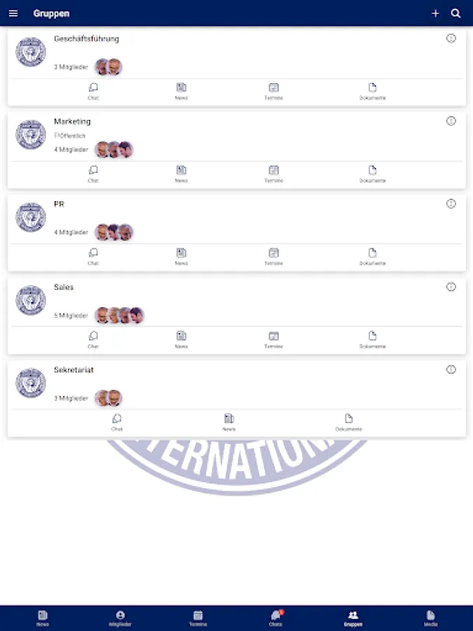The image size is (473, 631).
Task: Open the hamburger navigation menu
Action: click(13, 13)
